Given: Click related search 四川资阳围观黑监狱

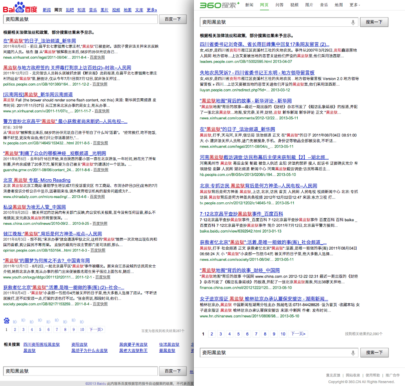Looking at the screenshot, I should (x=41, y=345).
